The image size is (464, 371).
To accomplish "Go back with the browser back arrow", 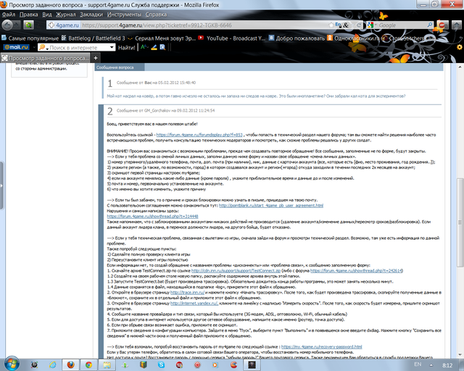I will [x=7, y=25].
